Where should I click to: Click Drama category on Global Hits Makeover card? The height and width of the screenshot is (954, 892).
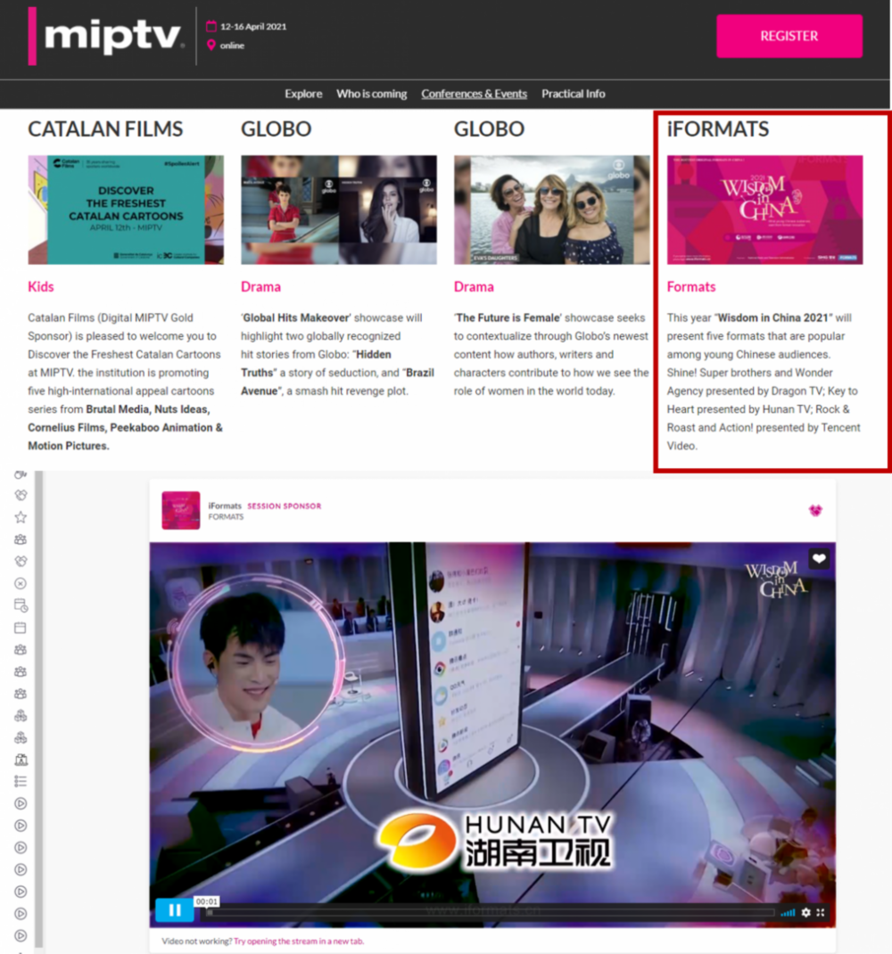click(x=260, y=286)
